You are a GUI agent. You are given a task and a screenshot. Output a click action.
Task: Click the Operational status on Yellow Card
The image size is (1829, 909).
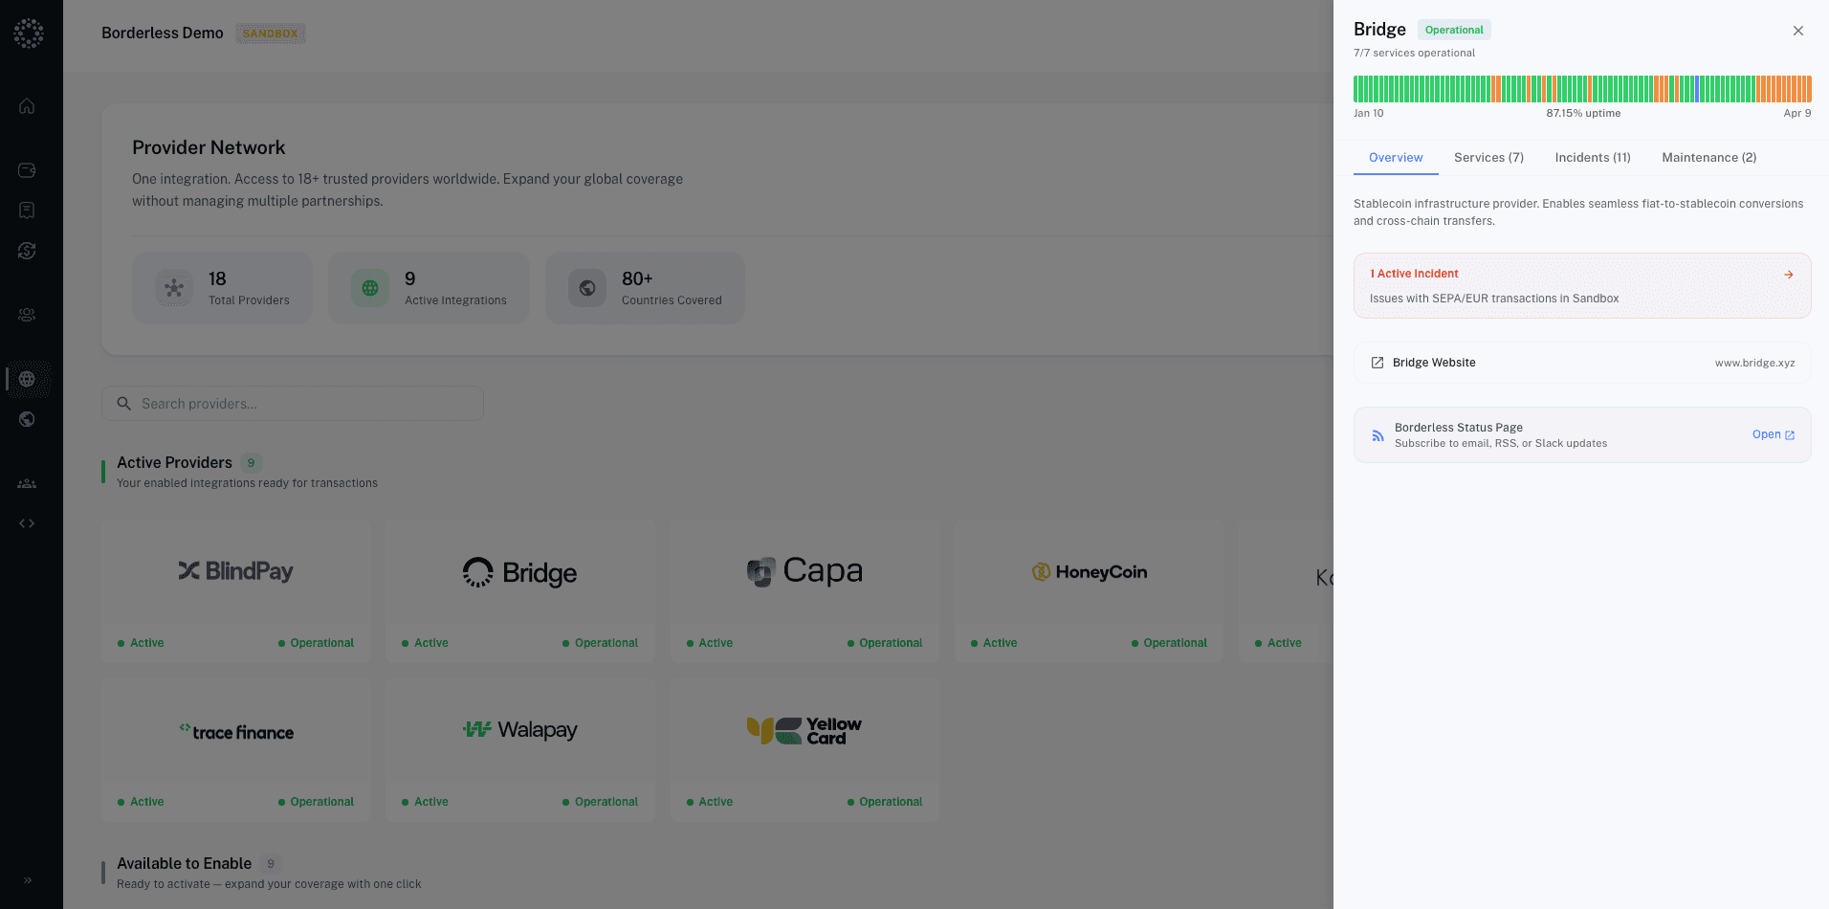pyautogui.click(x=885, y=802)
